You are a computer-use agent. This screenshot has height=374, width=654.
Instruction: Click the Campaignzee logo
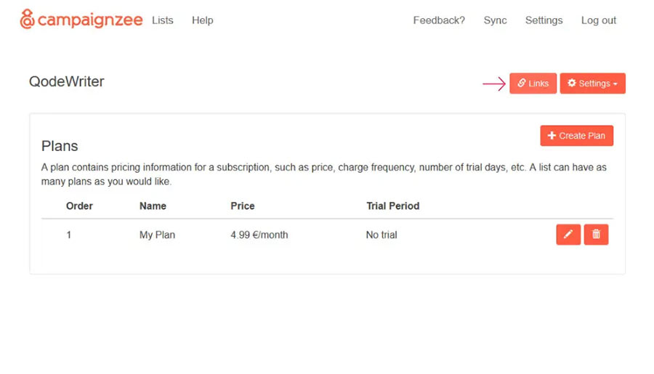[81, 20]
